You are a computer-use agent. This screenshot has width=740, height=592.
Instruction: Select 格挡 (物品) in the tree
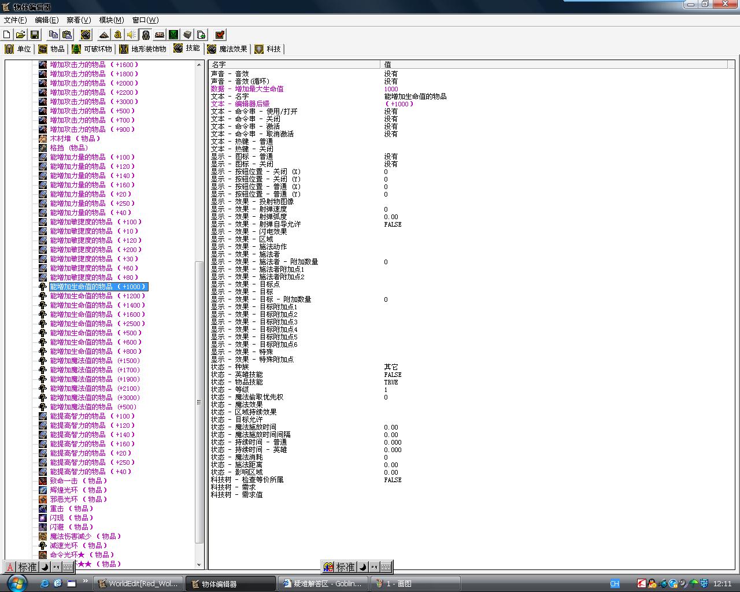coord(69,148)
